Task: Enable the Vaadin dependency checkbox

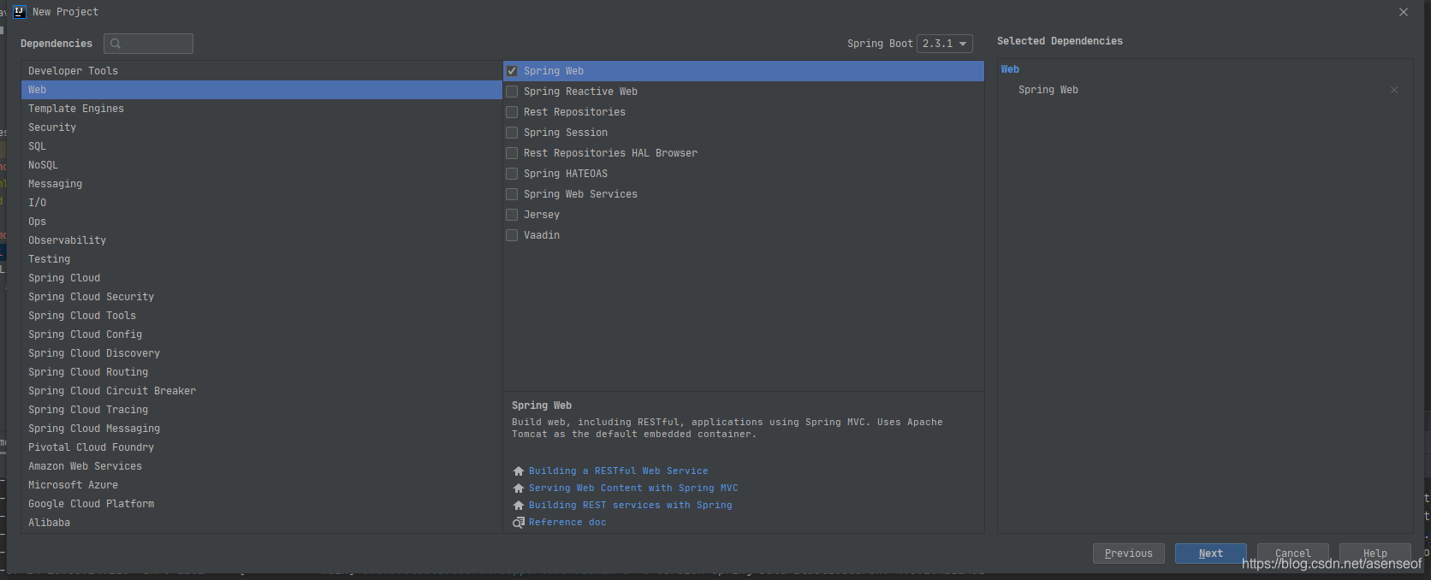Action: (512, 235)
